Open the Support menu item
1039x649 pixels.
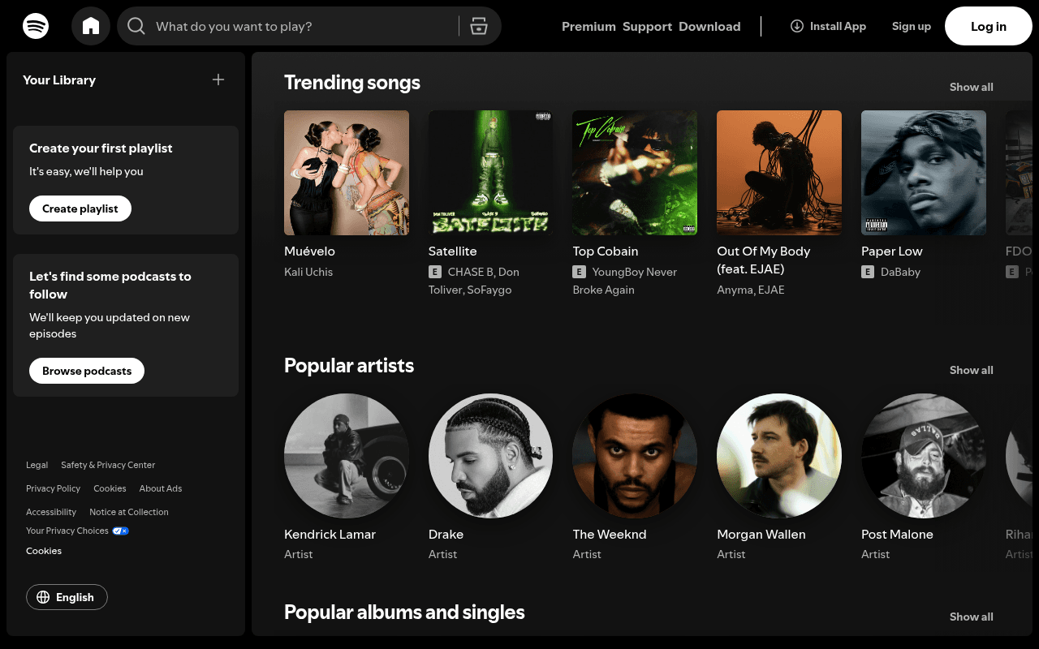[x=647, y=26]
